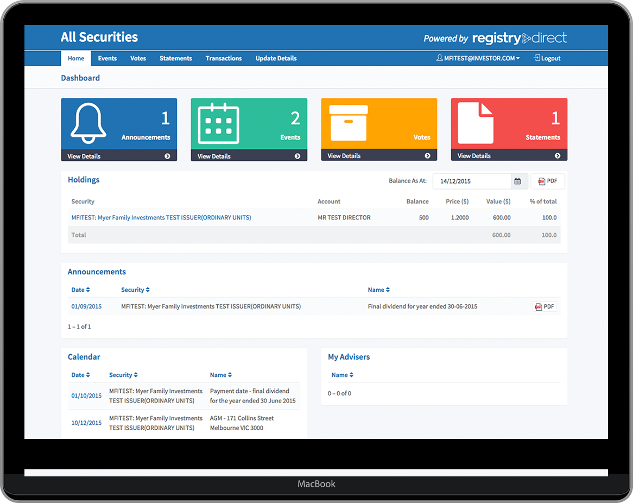
Task: Click arrow icon on Statements View Details
Action: point(558,156)
